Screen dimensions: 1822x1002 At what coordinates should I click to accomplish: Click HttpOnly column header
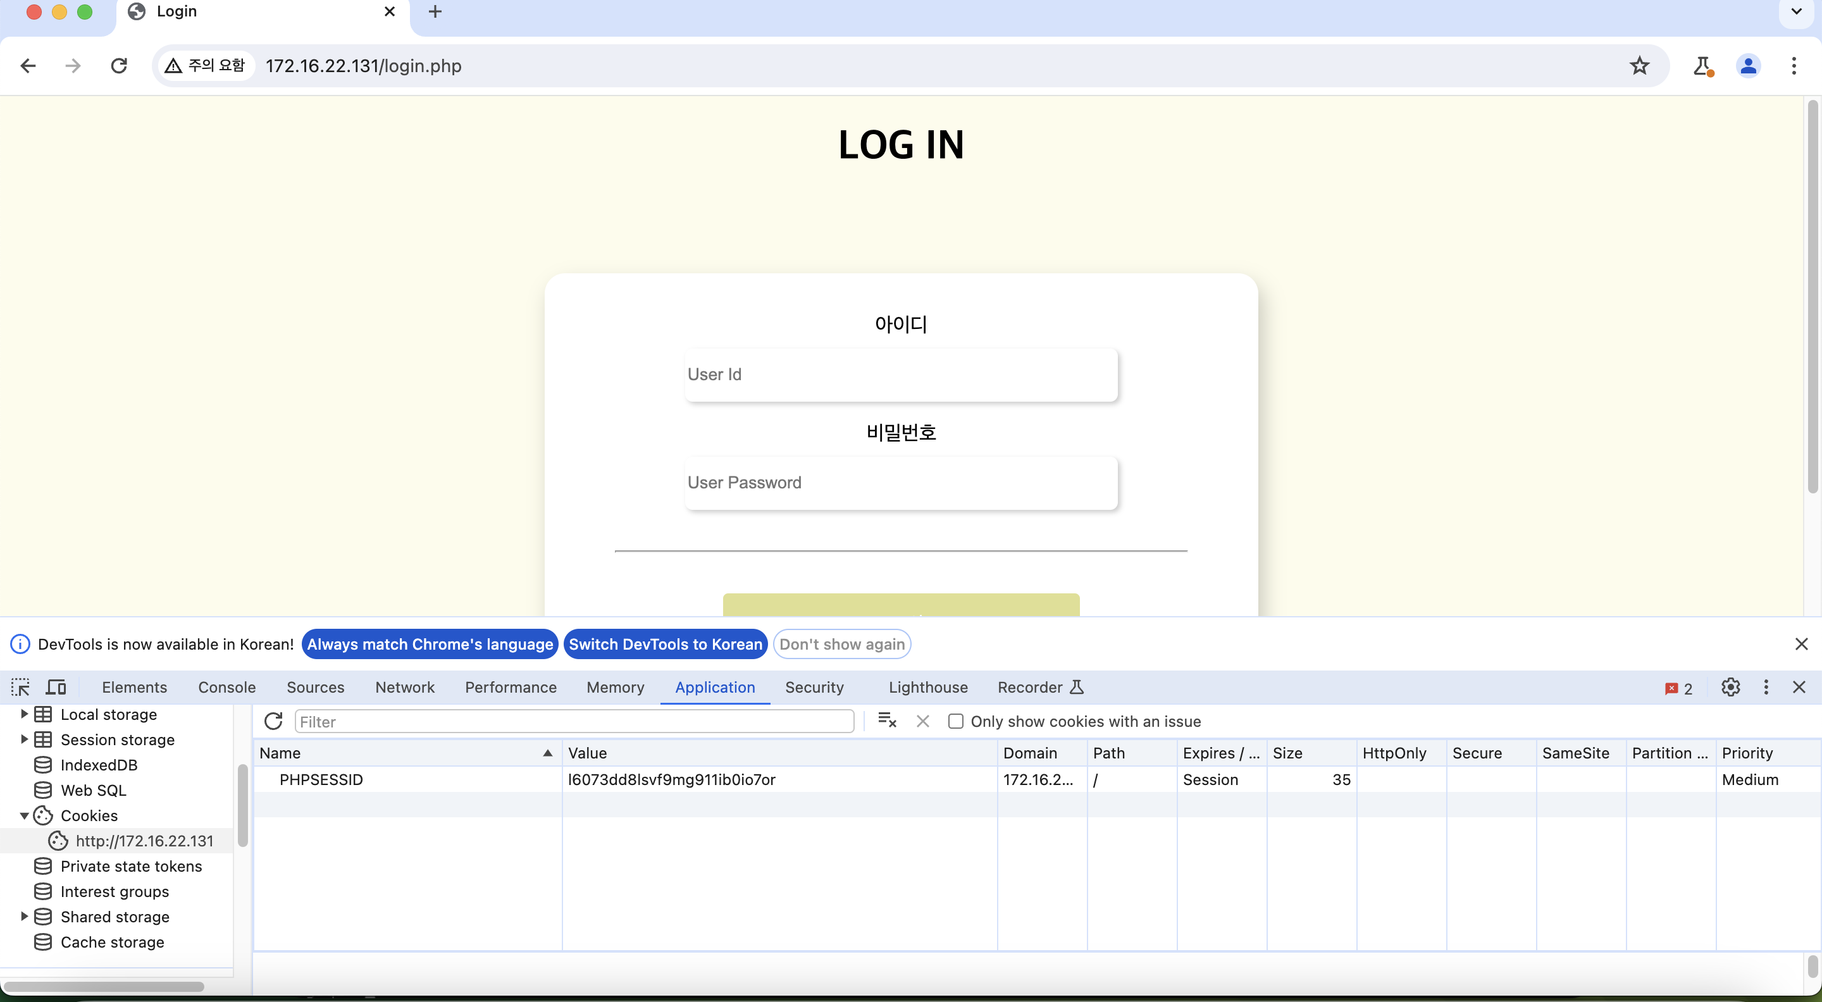tap(1401, 753)
